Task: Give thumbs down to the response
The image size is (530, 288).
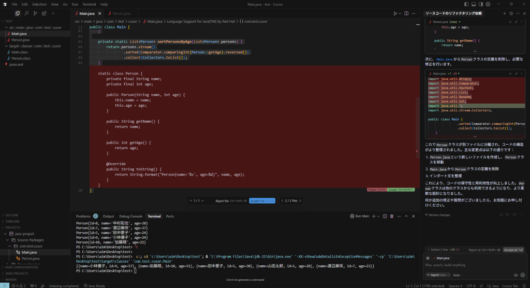Action: point(508,215)
